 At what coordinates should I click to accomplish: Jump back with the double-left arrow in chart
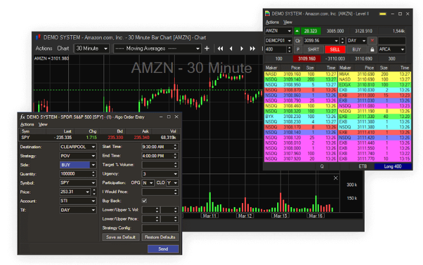pyautogui.click(x=220, y=49)
